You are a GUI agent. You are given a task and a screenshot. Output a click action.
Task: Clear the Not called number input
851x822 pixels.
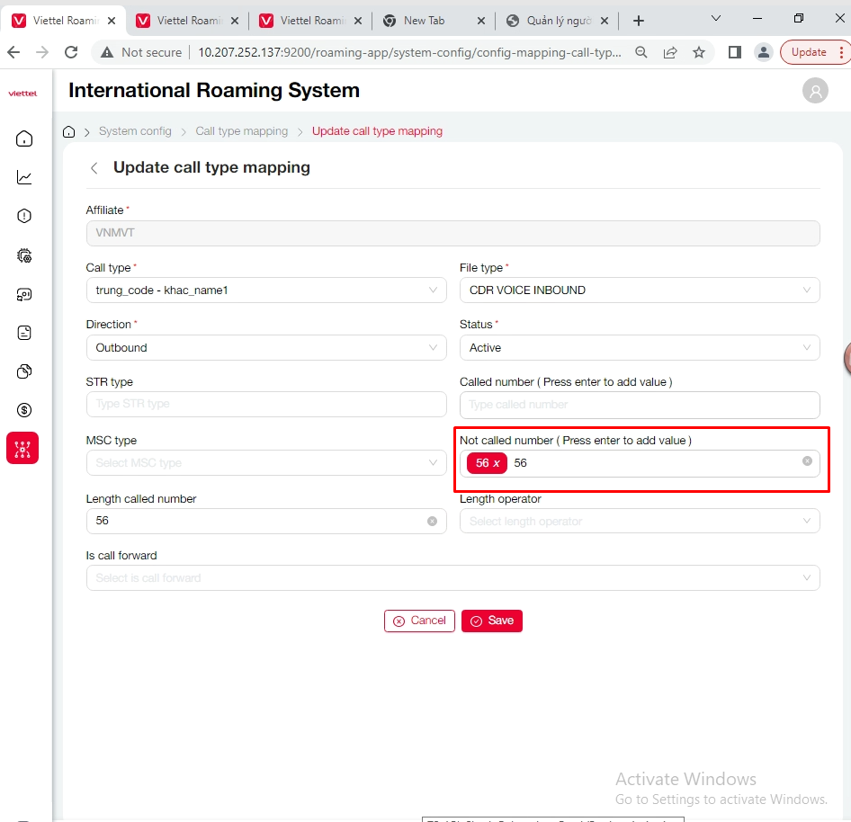click(807, 461)
